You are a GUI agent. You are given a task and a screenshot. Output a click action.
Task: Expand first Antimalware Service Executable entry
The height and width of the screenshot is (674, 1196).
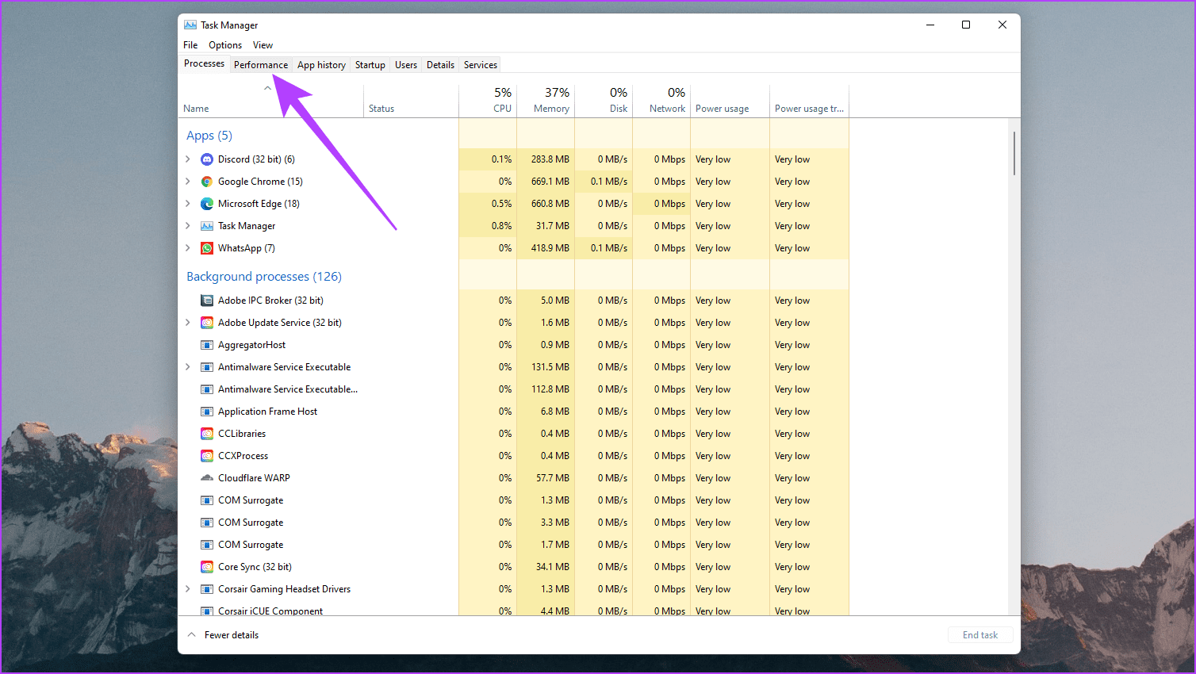pyautogui.click(x=188, y=367)
